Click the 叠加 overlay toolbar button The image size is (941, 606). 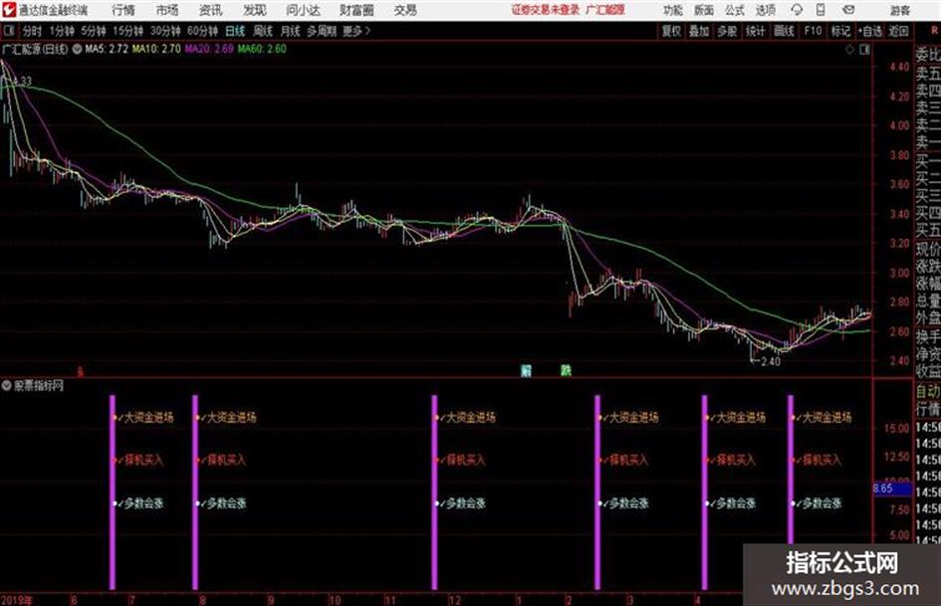pyautogui.click(x=699, y=31)
